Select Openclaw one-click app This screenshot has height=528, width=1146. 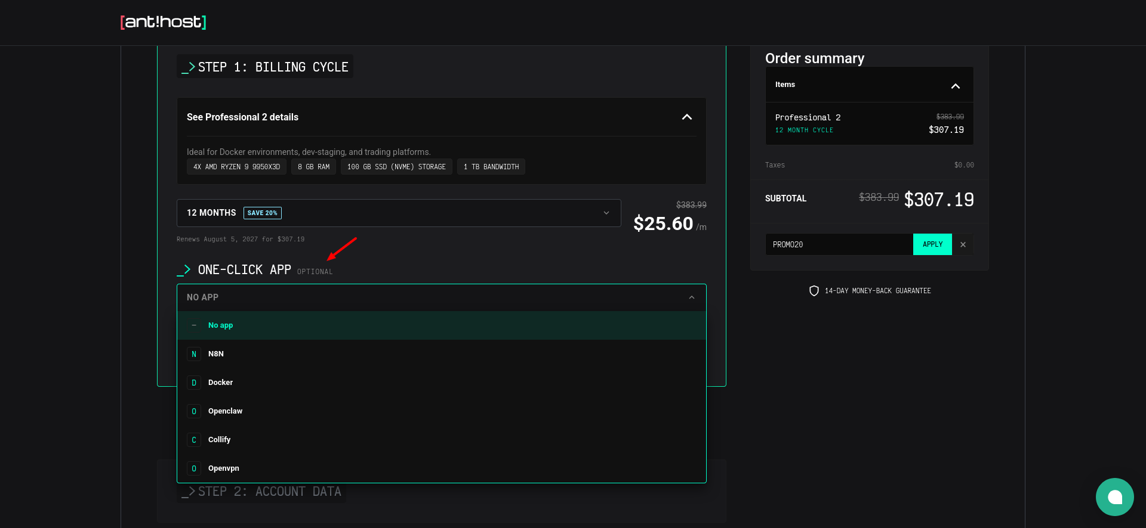(x=442, y=411)
